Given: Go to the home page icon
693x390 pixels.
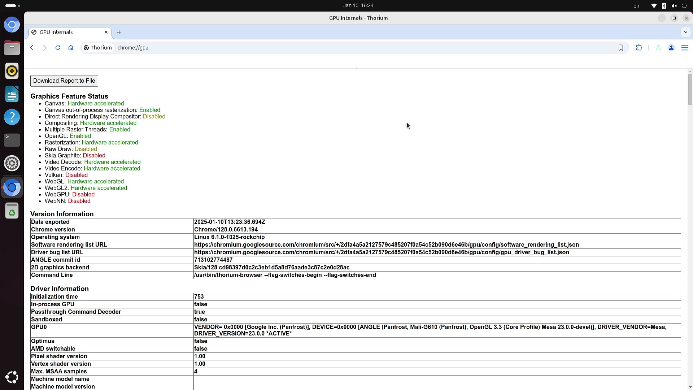Looking at the screenshot, I should coord(71,48).
